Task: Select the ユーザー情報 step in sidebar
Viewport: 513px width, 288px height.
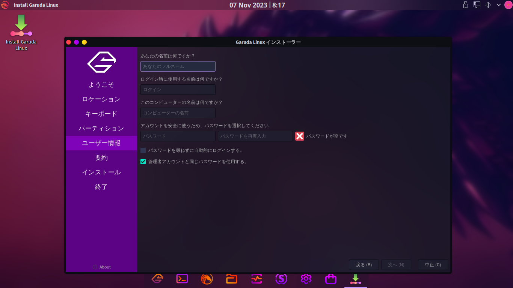Action: coord(101,143)
